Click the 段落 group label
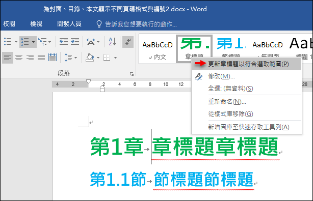 point(64,73)
